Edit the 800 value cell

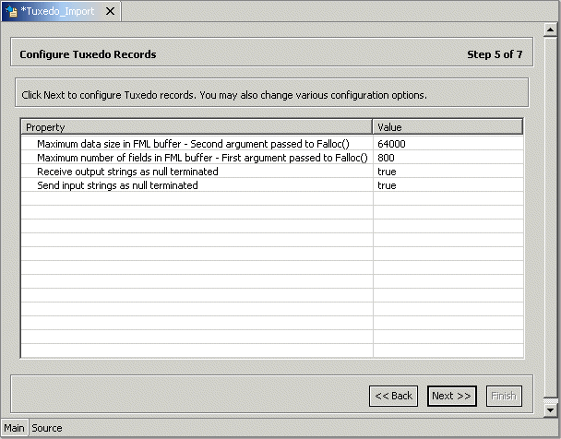(448, 158)
